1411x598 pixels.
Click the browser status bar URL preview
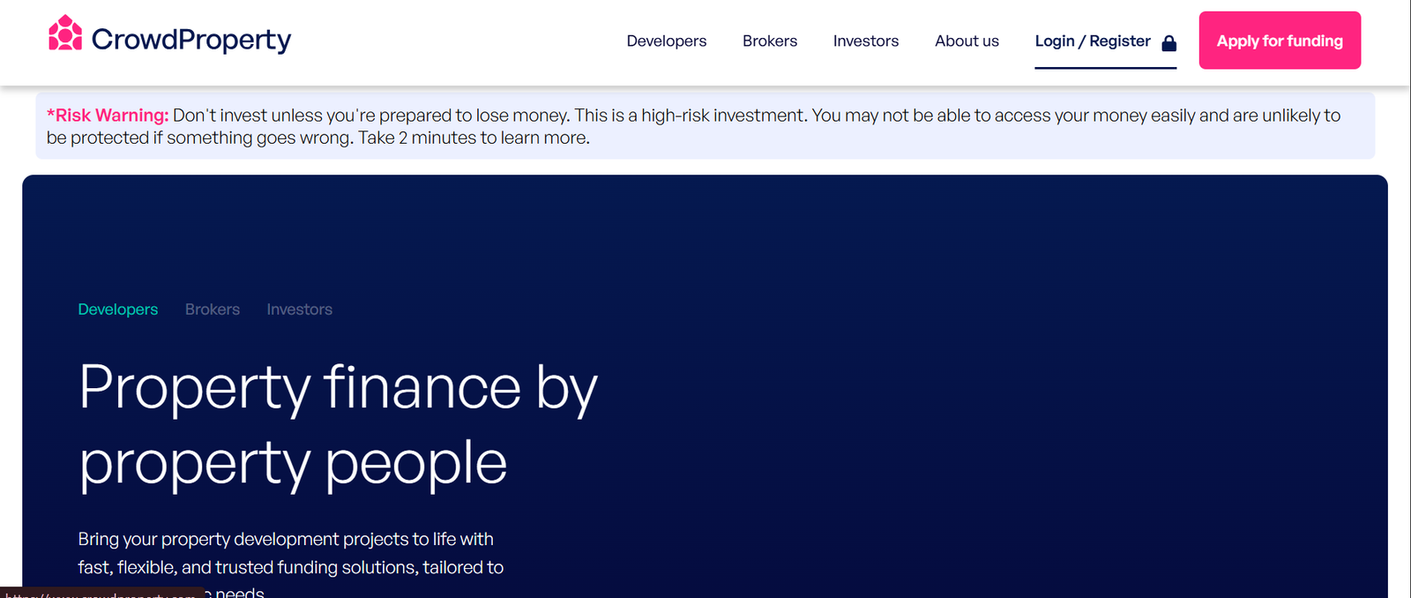[101, 593]
